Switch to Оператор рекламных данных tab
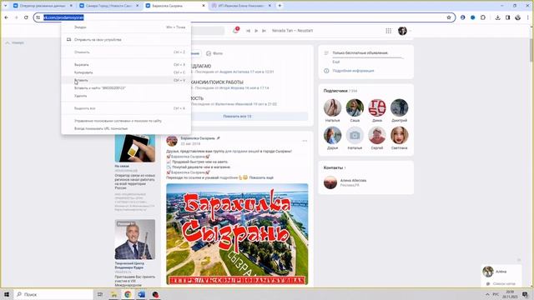Viewport: 534px width, 300px height. pos(43,6)
